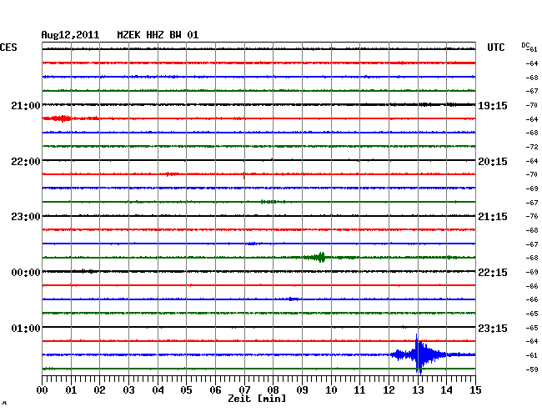Click the 15 tick on the minute axis

(474, 389)
